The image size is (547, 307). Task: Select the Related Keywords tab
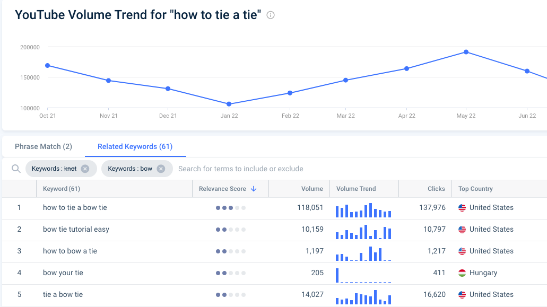(x=135, y=146)
